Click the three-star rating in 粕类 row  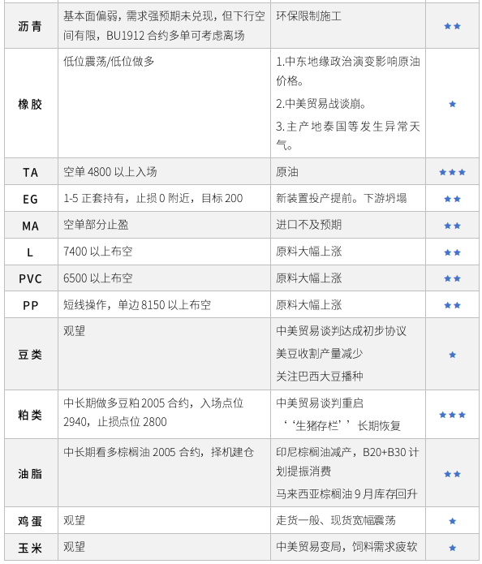[452, 415]
